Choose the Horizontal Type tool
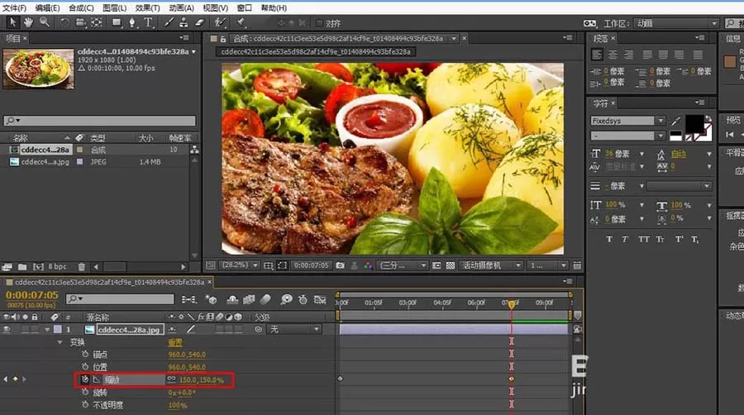 tap(149, 22)
